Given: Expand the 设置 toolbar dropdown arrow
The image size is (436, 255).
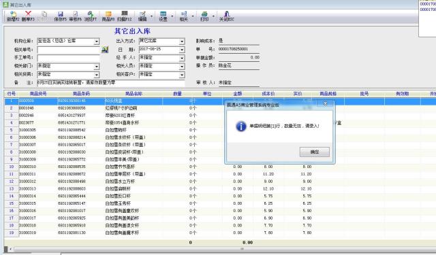Looking at the screenshot, I should tap(172, 16).
